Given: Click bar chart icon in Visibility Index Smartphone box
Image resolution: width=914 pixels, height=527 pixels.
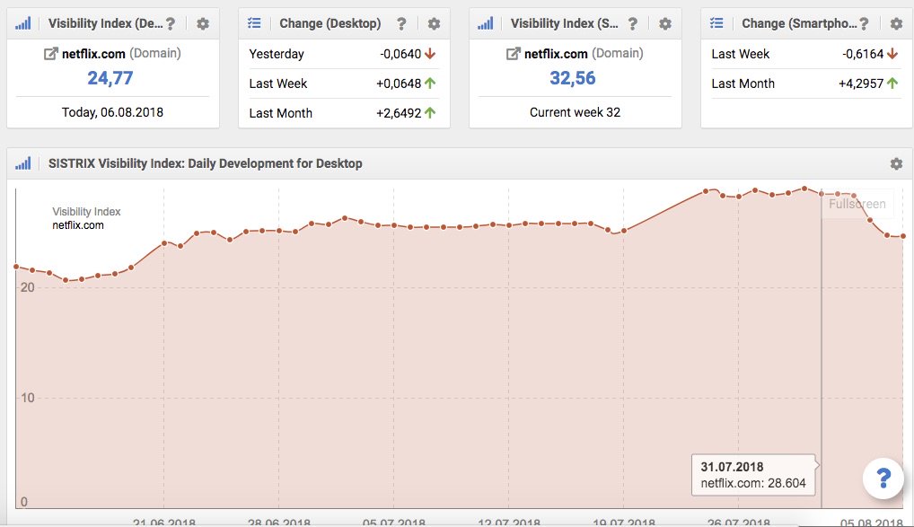Looking at the screenshot, I should [x=485, y=23].
